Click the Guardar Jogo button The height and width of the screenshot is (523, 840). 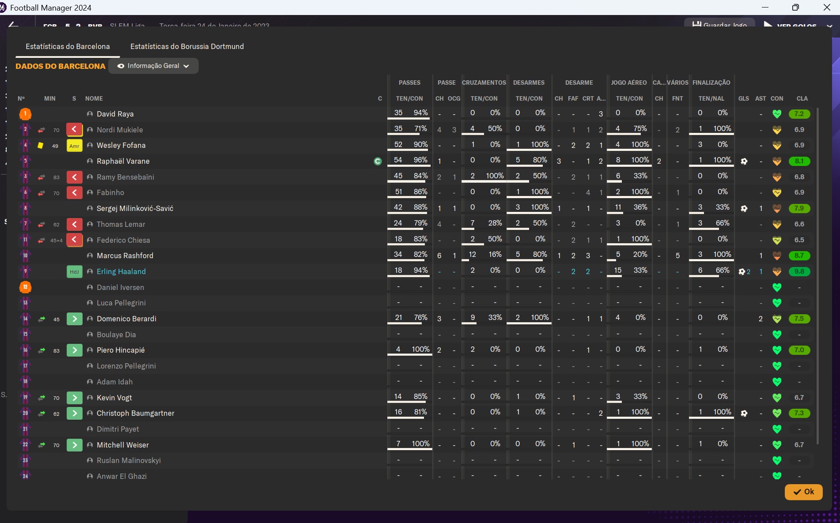(719, 25)
